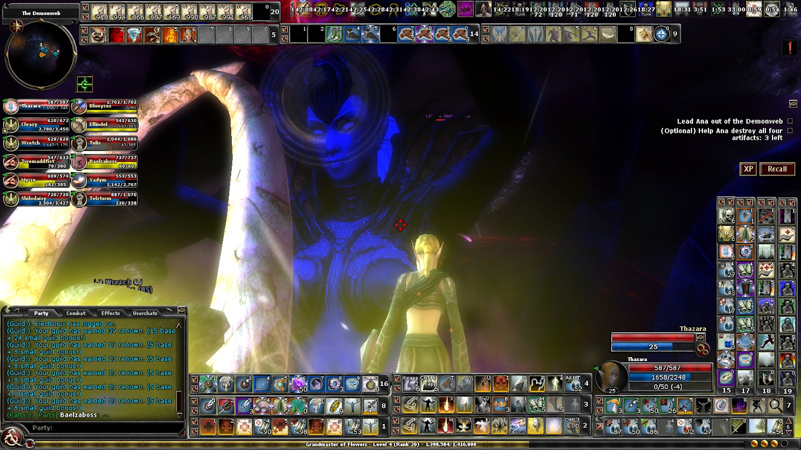
Task: Use the AKUT potion with count 52
Action: coord(572,384)
